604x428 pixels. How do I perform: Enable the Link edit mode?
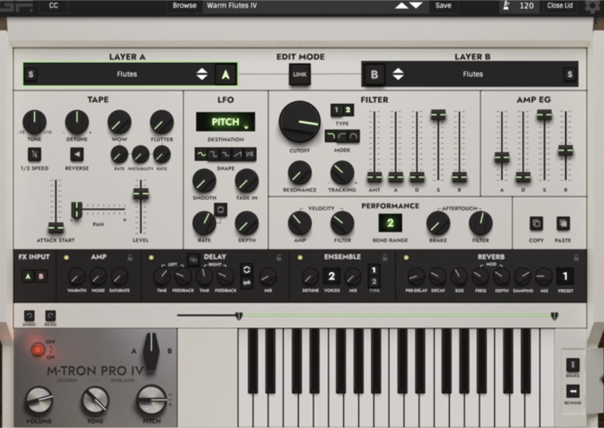coord(299,74)
